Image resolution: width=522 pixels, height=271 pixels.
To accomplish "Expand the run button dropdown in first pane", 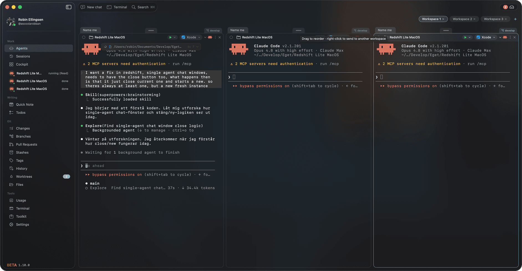I will [175, 37].
